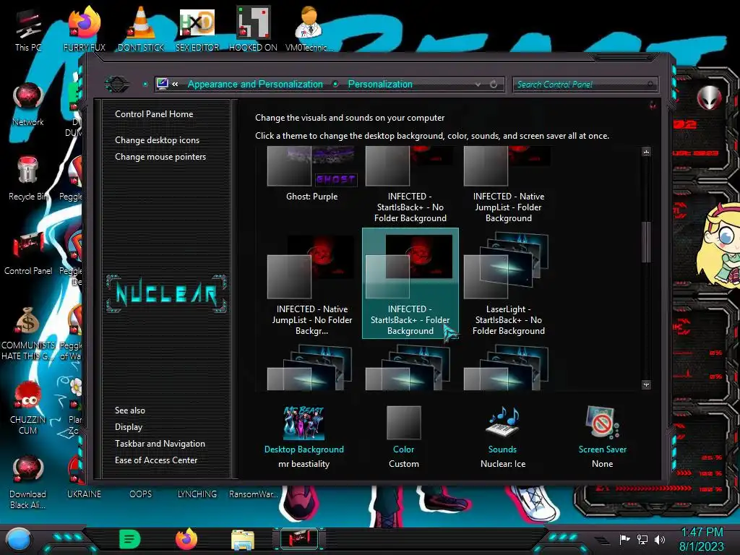
Task: Click the theme list scroll up arrow
Action: tap(646, 152)
